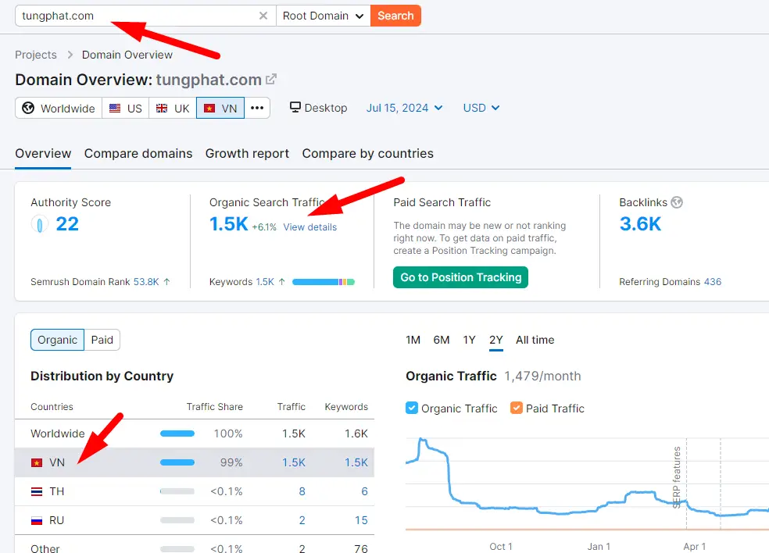
Task: Click RU traffic value 2
Action: [x=302, y=520]
